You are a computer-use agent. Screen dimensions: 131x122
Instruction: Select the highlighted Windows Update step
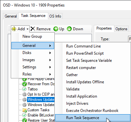pos(41,100)
